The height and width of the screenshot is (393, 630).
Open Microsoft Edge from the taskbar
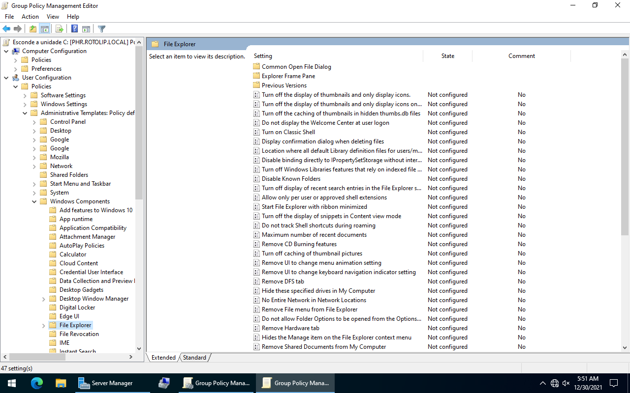[x=37, y=383]
